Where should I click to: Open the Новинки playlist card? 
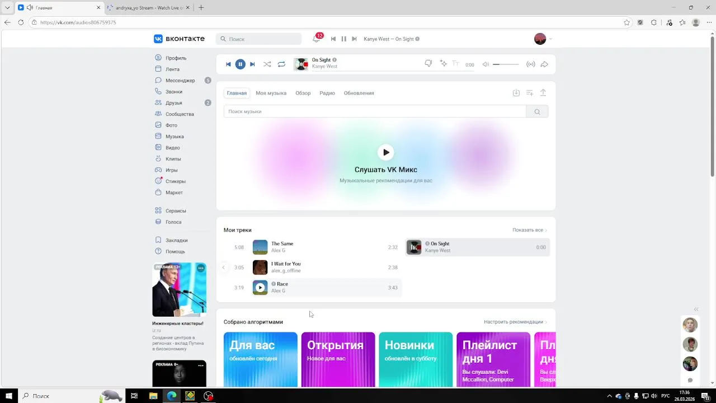click(x=416, y=359)
